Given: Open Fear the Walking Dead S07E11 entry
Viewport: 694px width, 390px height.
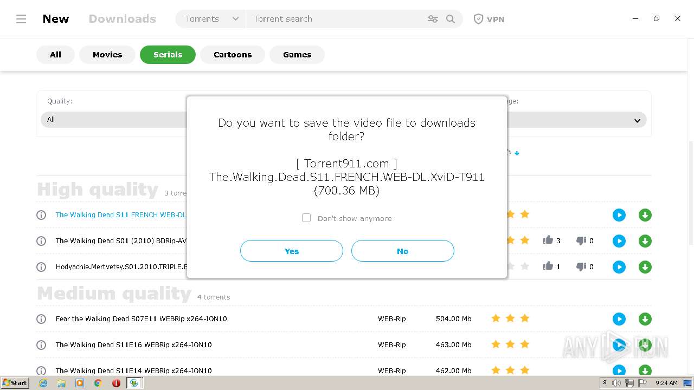Looking at the screenshot, I should 142,319.
